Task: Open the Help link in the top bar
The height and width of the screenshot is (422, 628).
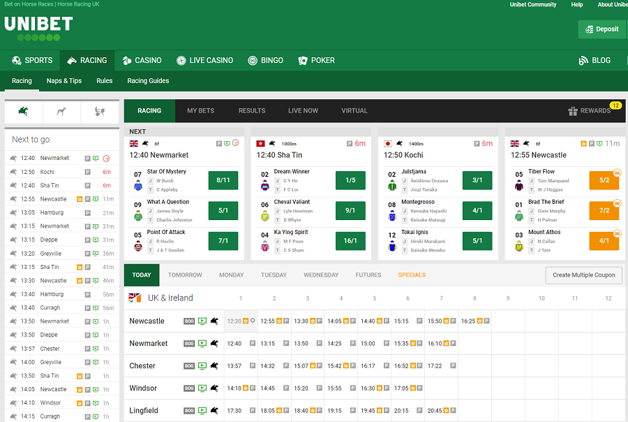Action: pyautogui.click(x=576, y=4)
